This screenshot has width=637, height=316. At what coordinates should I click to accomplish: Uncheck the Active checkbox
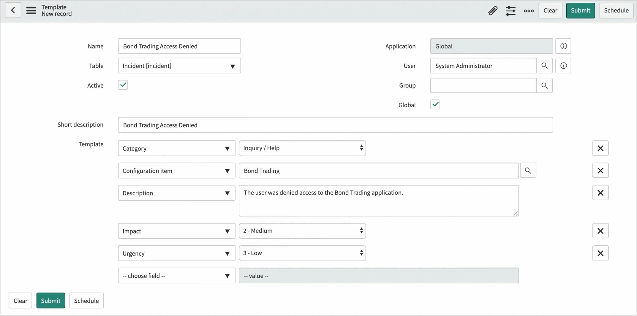click(123, 85)
